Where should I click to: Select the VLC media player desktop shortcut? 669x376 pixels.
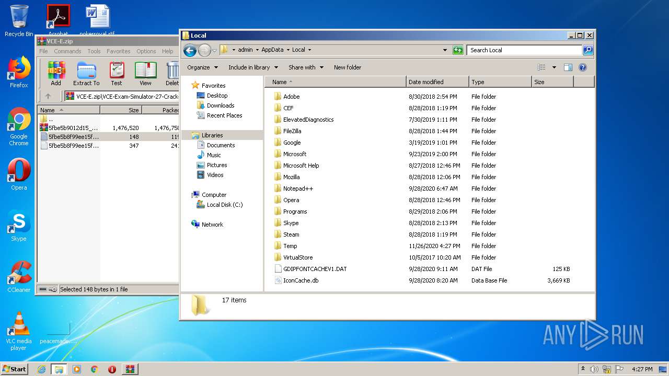(19, 331)
